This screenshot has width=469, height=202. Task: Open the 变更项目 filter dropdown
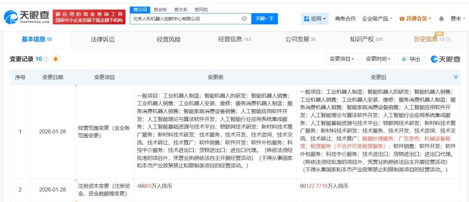click(342, 59)
